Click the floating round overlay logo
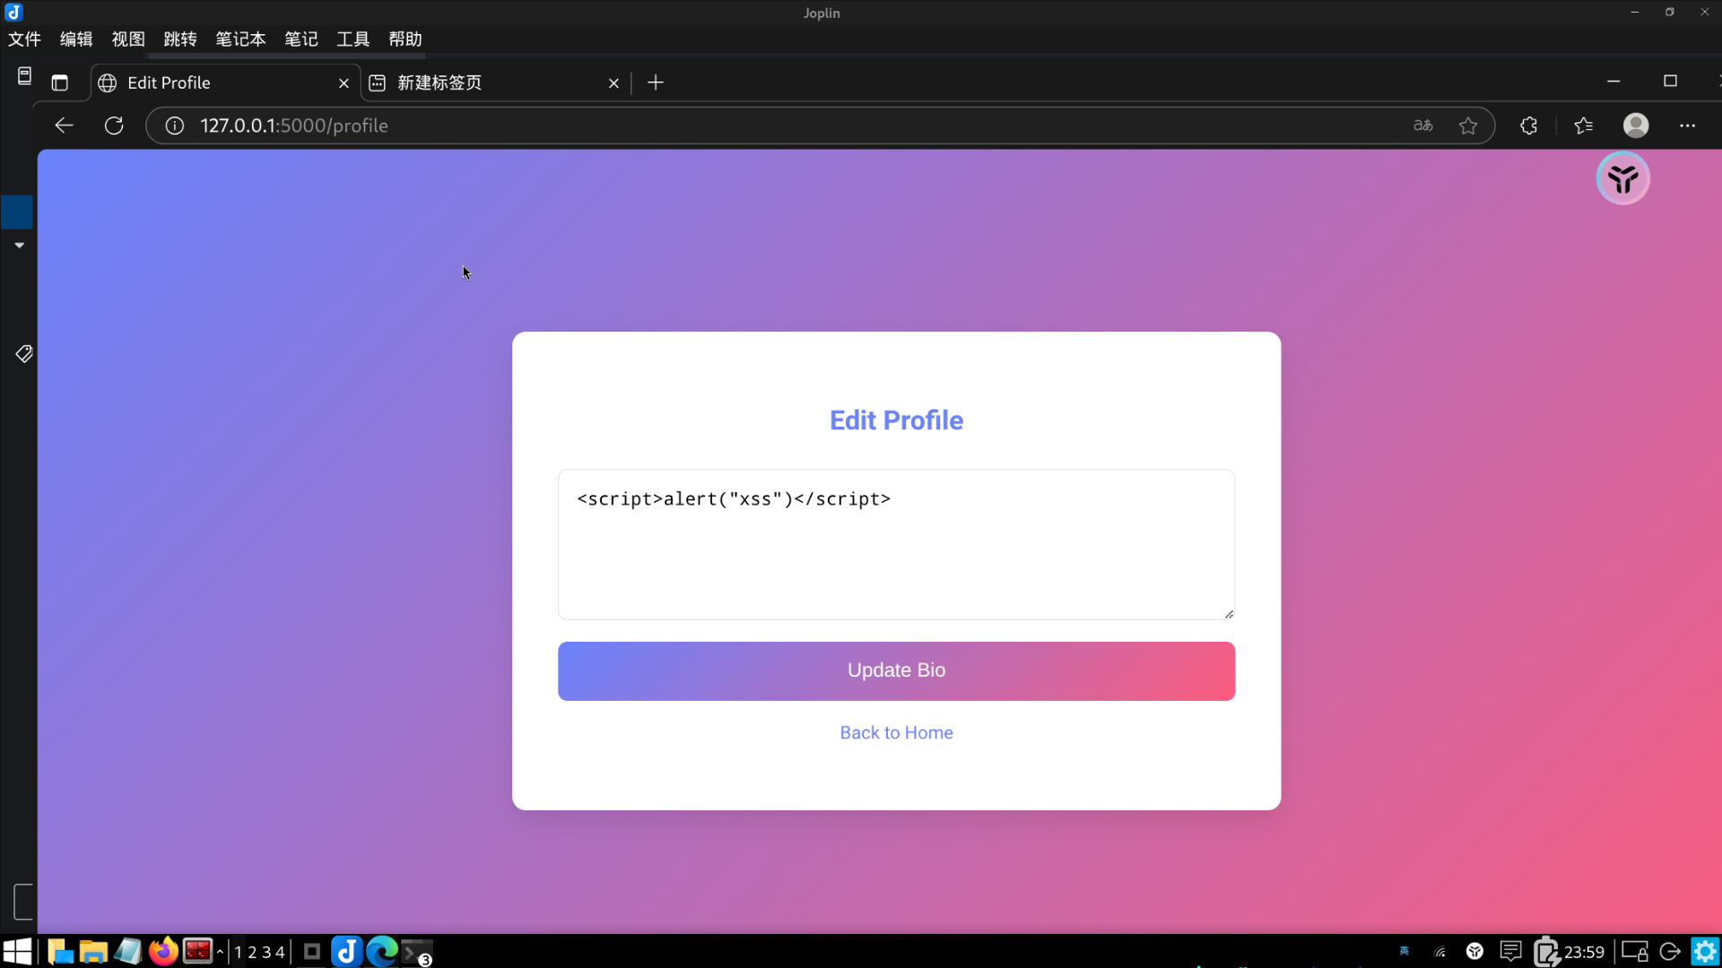Image resolution: width=1722 pixels, height=968 pixels. point(1622,178)
